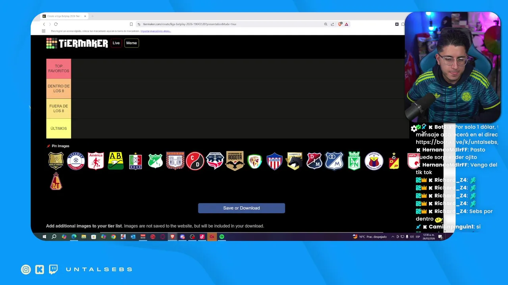Viewport: 508px width, 285px height.
Task: Open the Brave Rewards triangle icon
Action: [x=346, y=24]
